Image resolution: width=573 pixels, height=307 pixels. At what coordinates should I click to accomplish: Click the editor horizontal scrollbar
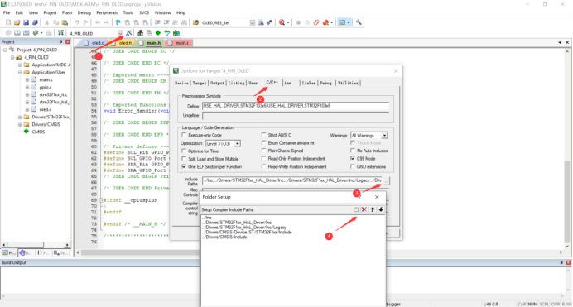point(319,252)
